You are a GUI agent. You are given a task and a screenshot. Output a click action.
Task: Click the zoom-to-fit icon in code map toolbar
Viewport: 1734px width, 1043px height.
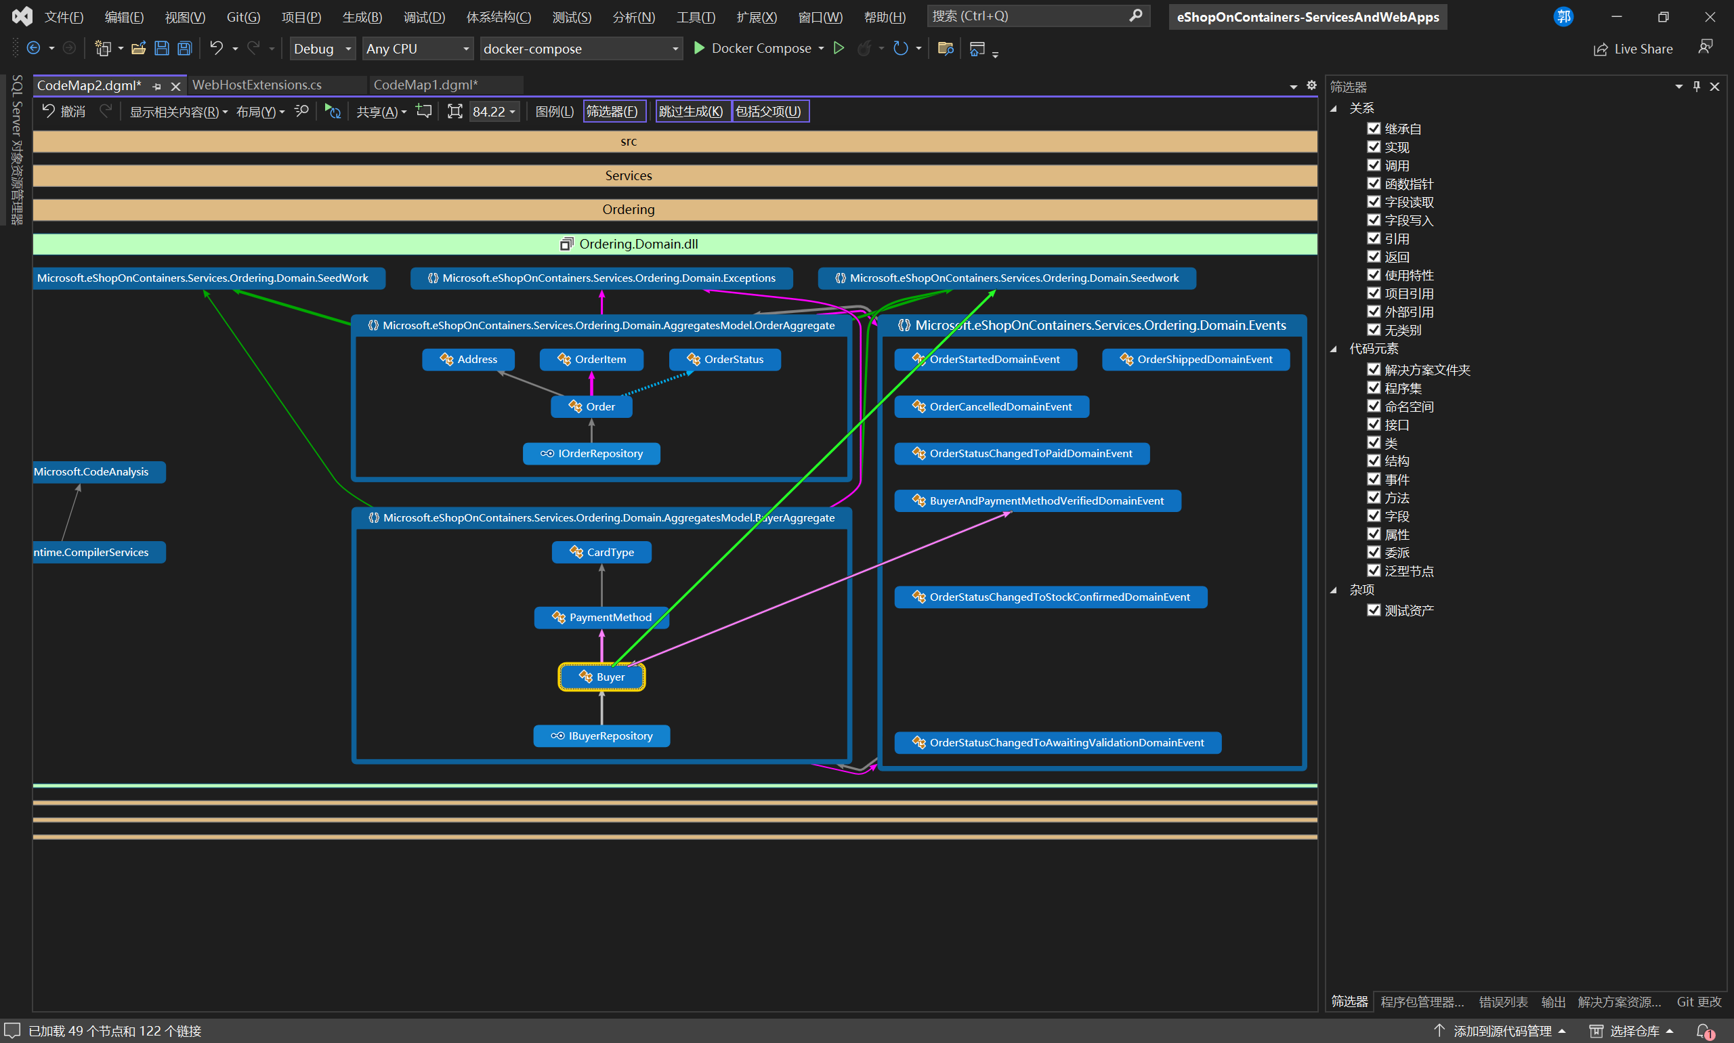tap(454, 112)
